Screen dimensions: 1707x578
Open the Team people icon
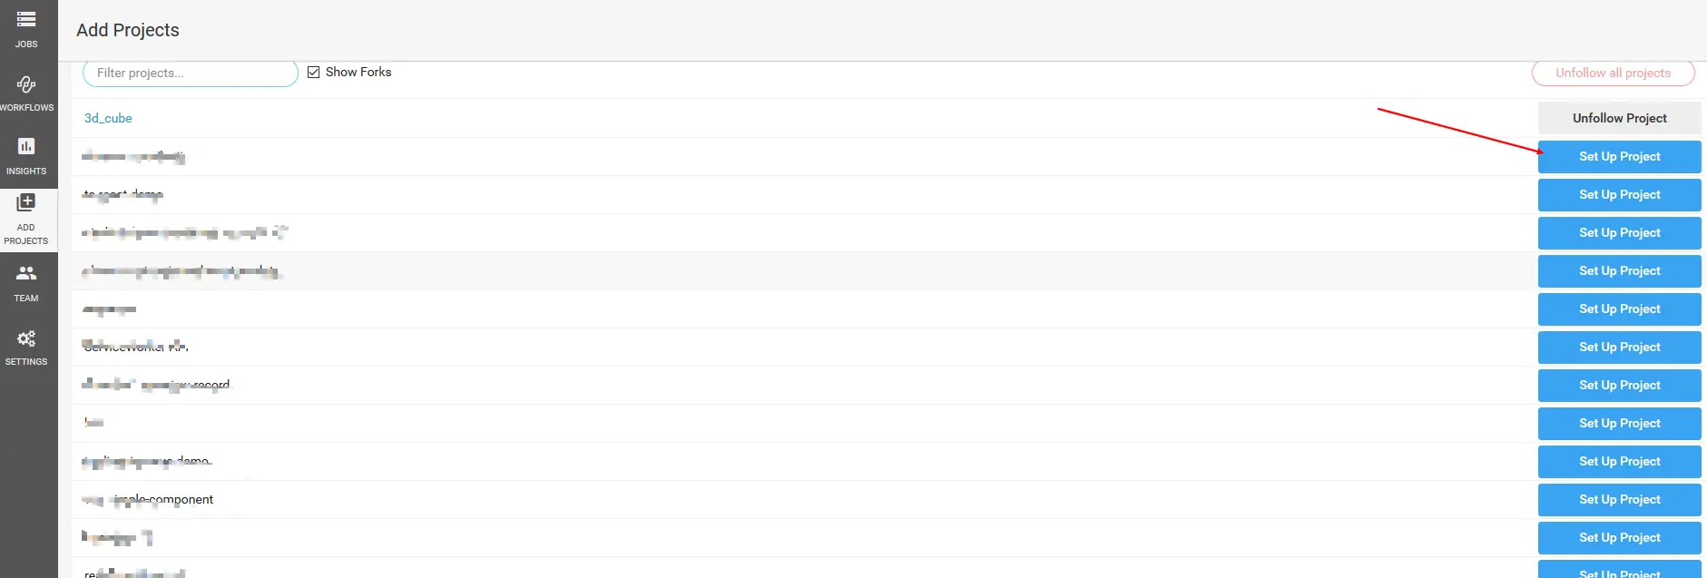click(26, 273)
